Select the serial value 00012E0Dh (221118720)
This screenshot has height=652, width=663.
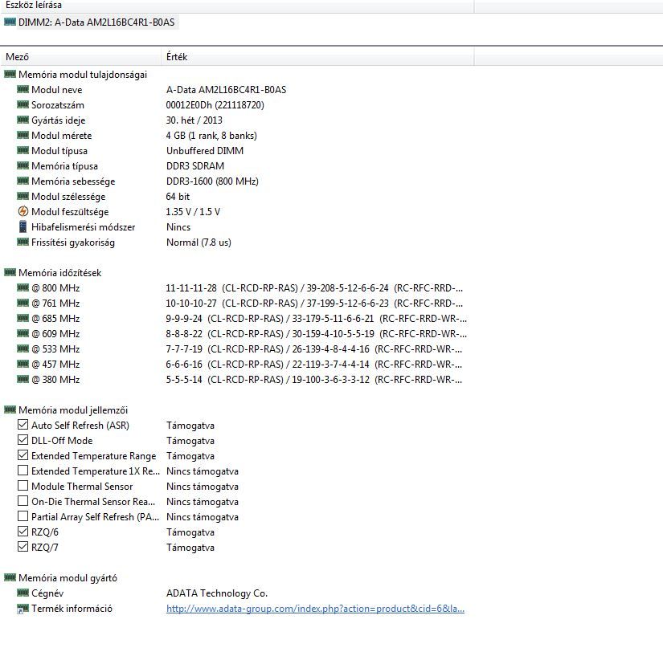click(x=215, y=105)
